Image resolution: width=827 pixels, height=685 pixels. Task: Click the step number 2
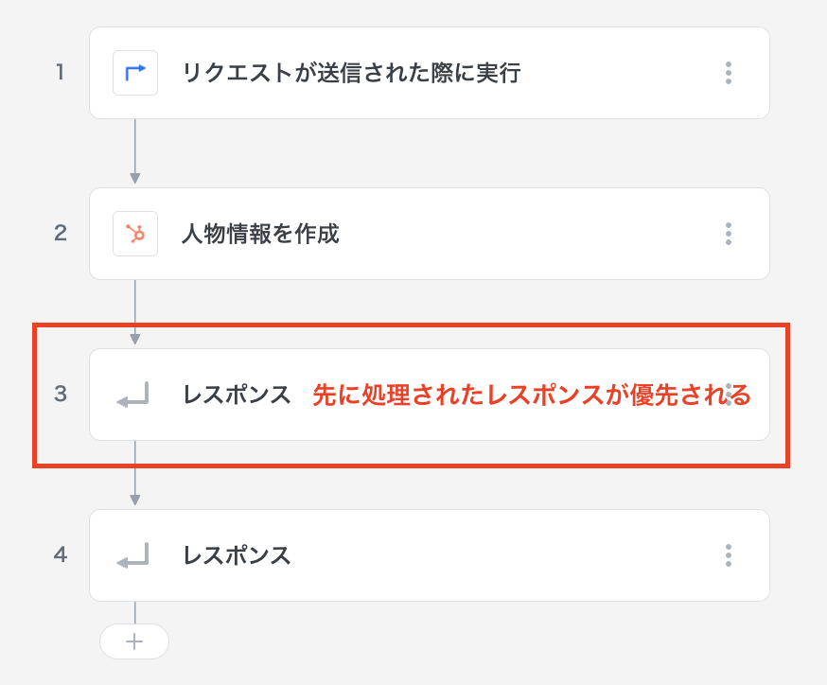61,234
